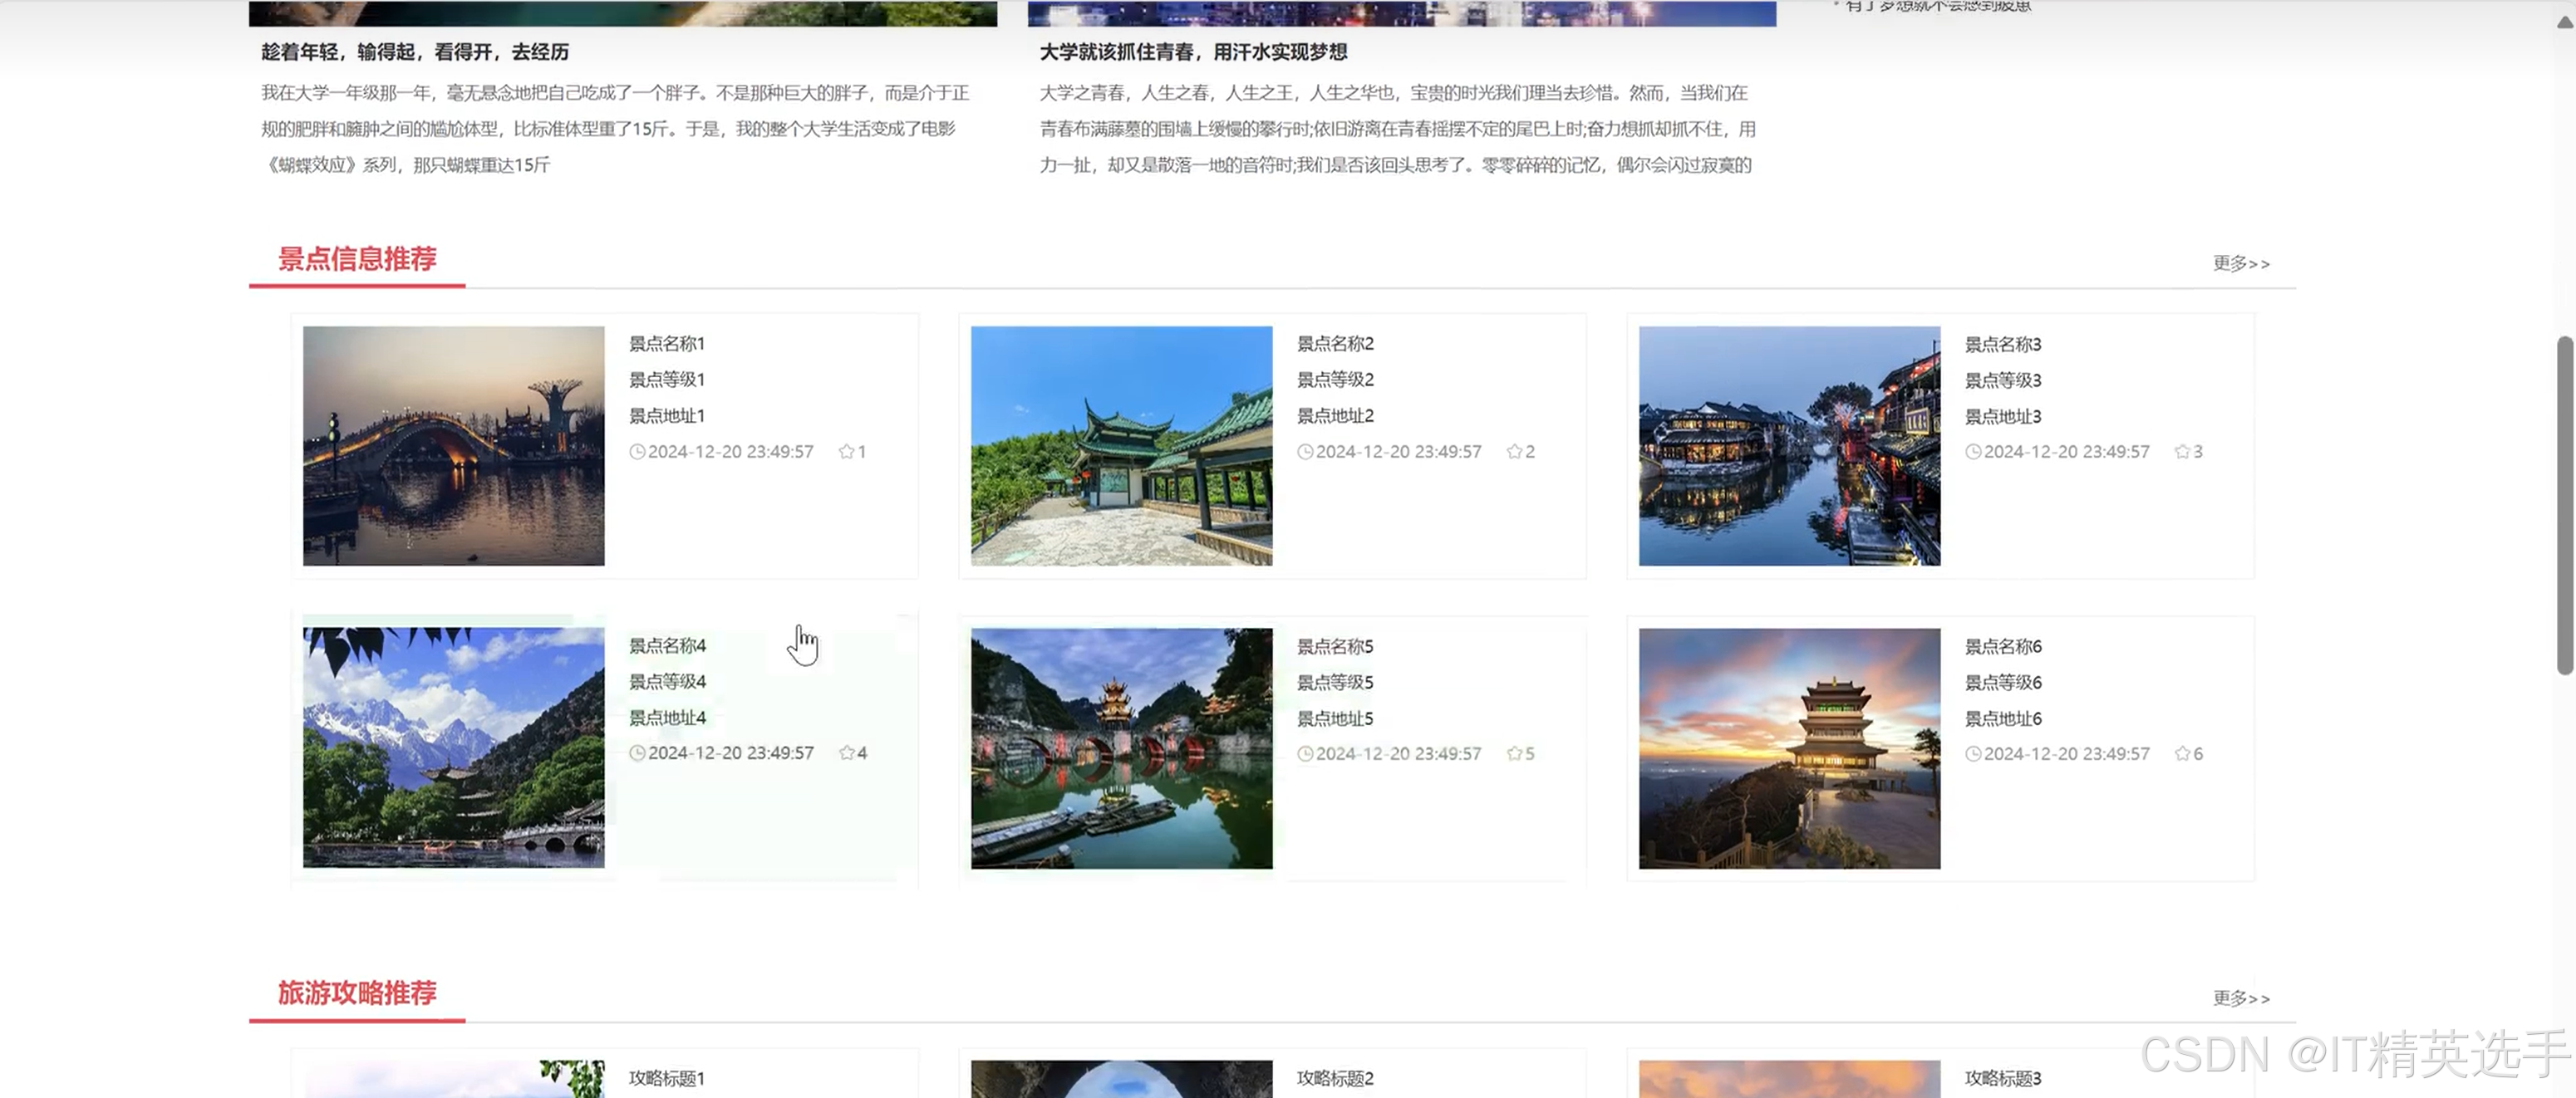
Task: Open the sunset pagoda photo of 景点名称6
Action: [1790, 748]
